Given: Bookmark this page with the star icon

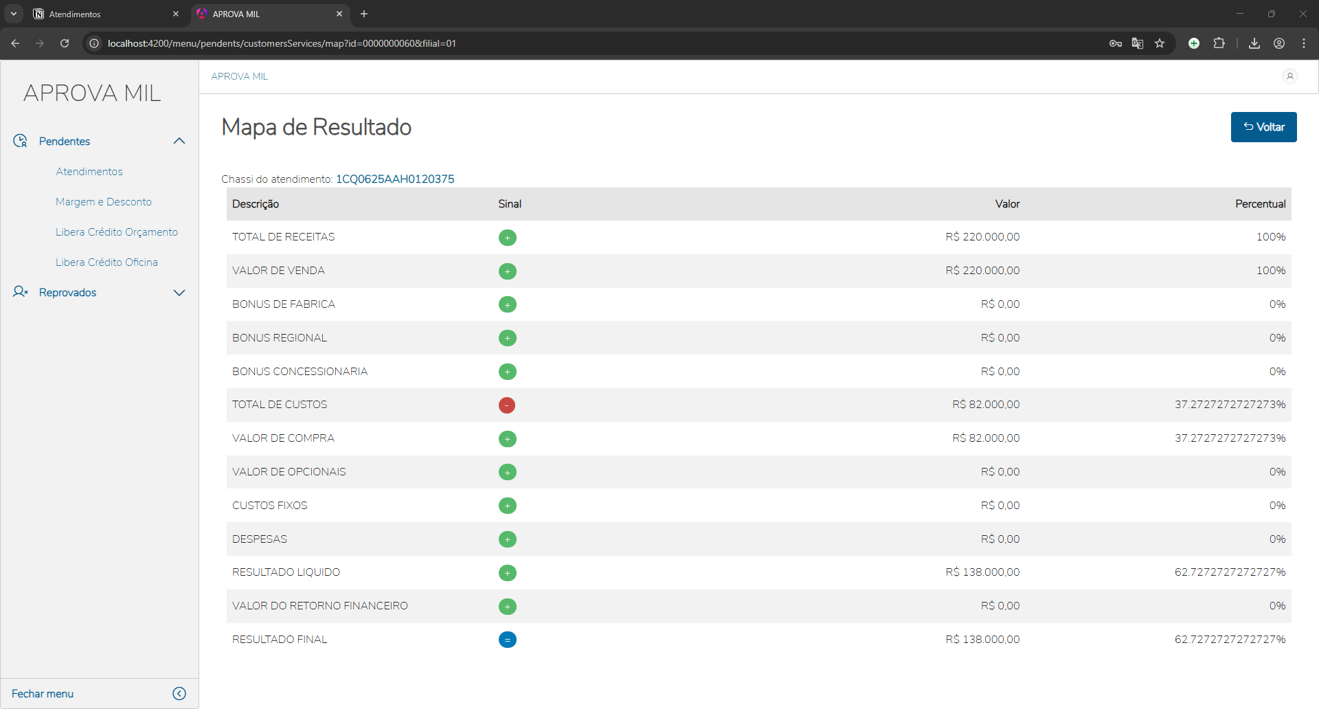Looking at the screenshot, I should [x=1160, y=43].
